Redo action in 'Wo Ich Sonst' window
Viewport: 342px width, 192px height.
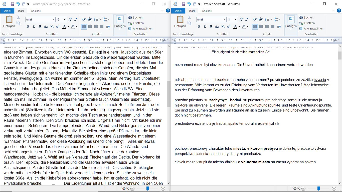tap(195, 4)
